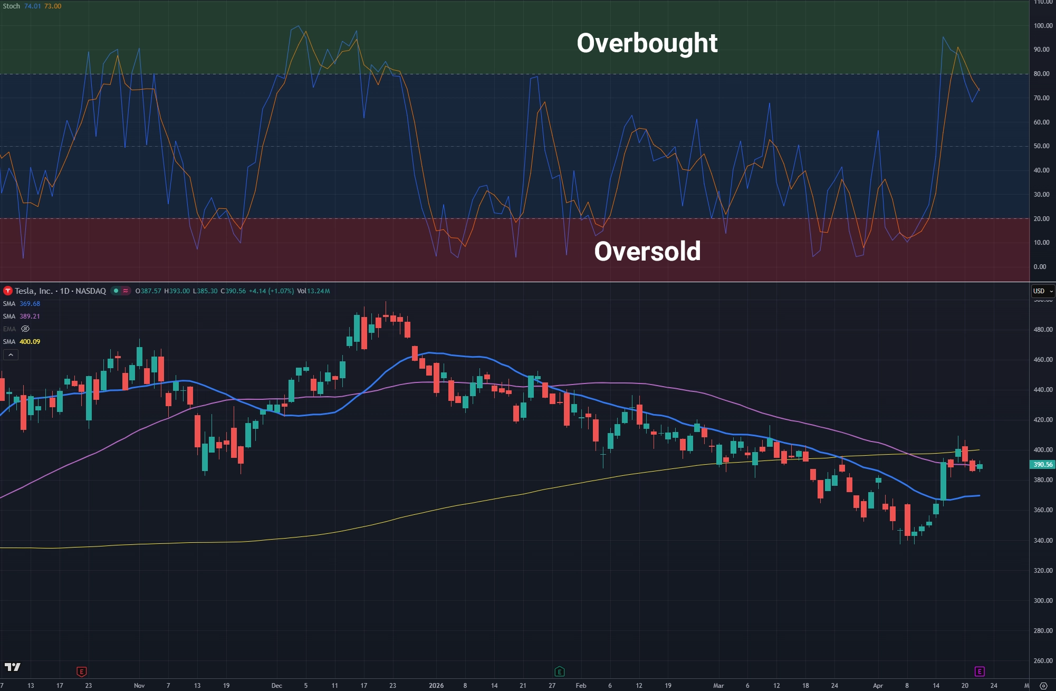Click the pink approximately-equal data mode icon
The width and height of the screenshot is (1056, 691).
[126, 291]
